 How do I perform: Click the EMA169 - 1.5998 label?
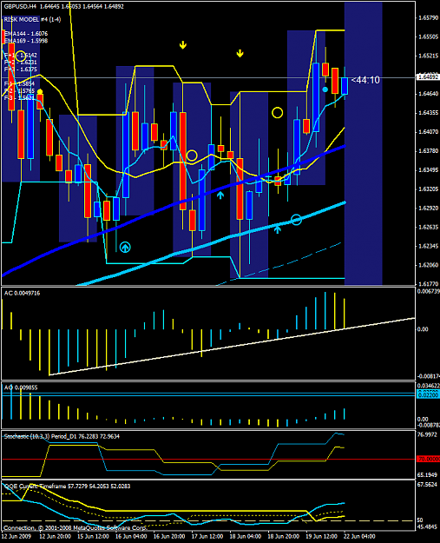click(x=25, y=41)
